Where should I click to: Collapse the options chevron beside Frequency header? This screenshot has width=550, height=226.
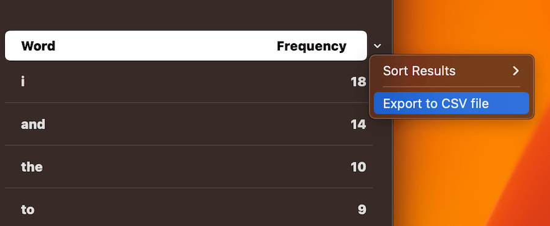378,46
